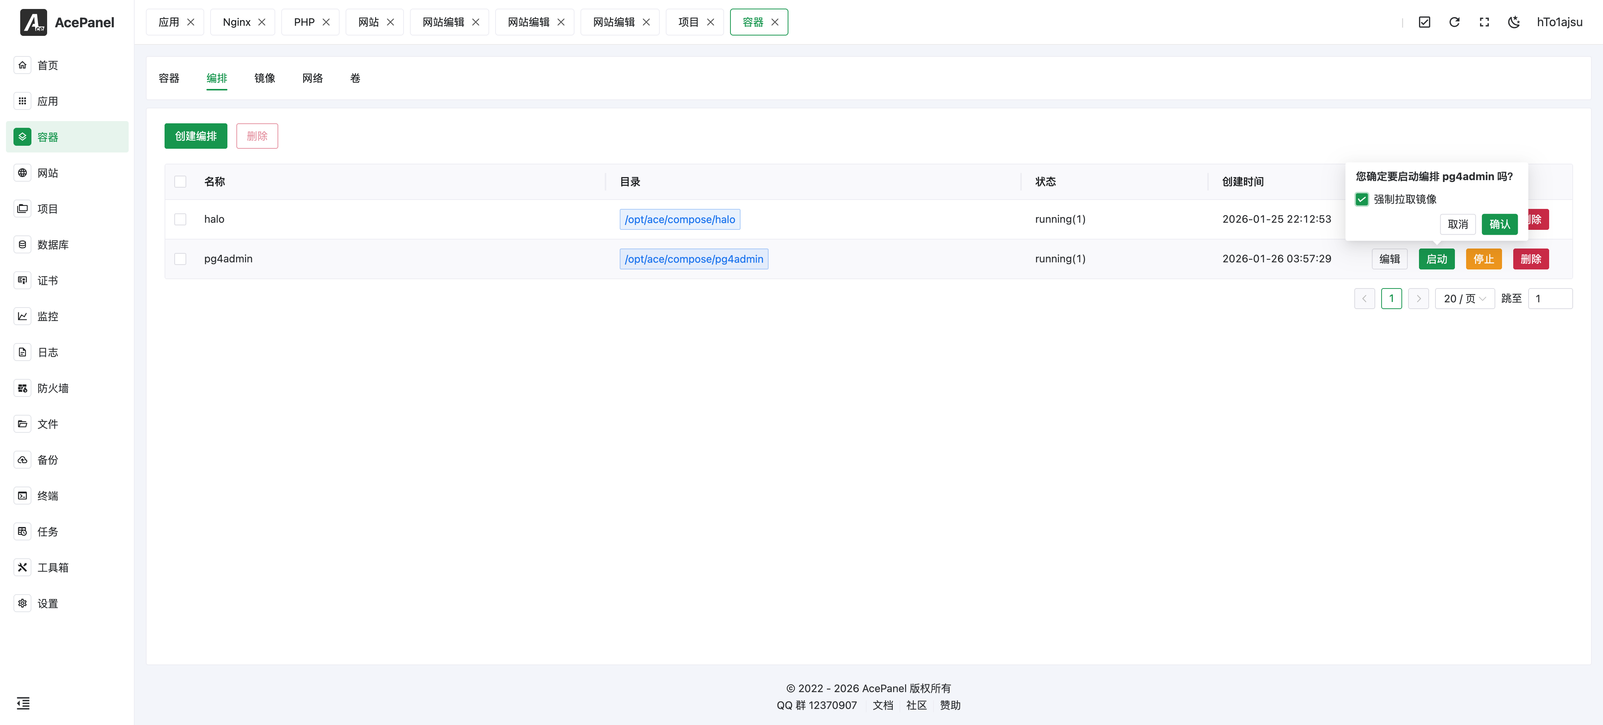The width and height of the screenshot is (1603, 725).
Task: Open the /opt/ace/compose/halo directory link
Action: pyautogui.click(x=680, y=219)
